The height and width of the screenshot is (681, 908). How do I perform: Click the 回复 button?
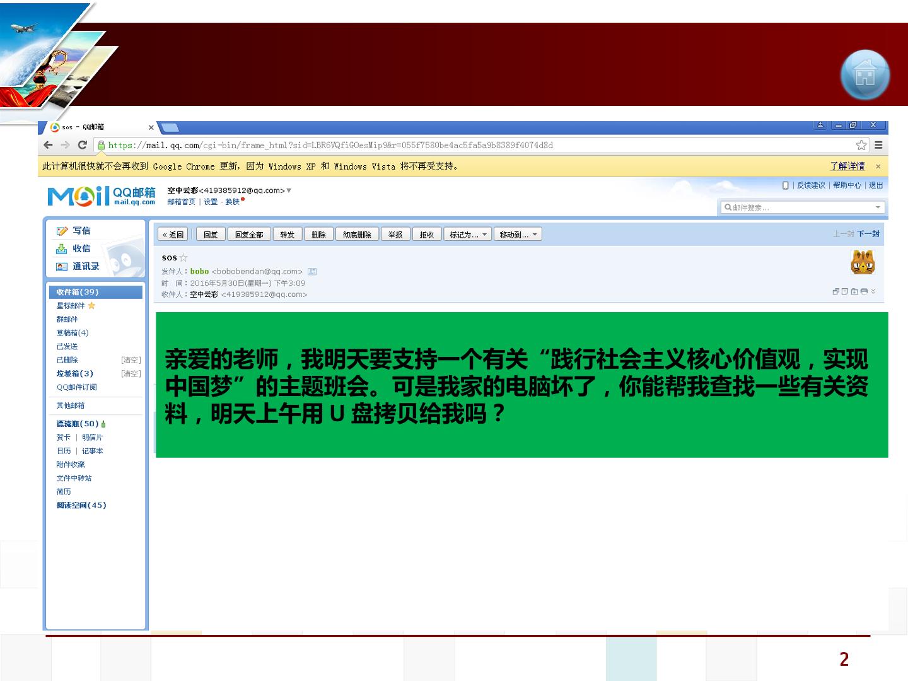[x=211, y=235]
